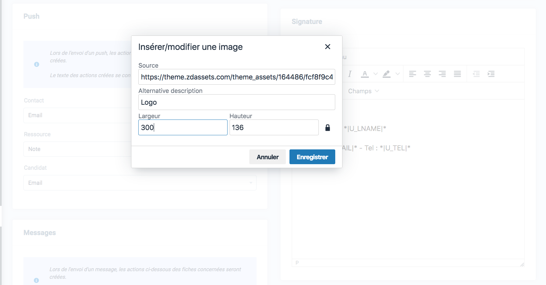
Task: Click the Signature heading
Action: 307,22
